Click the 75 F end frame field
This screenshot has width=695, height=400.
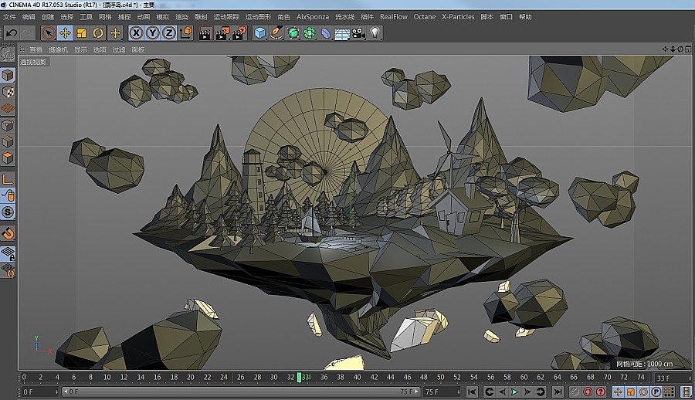(442, 392)
